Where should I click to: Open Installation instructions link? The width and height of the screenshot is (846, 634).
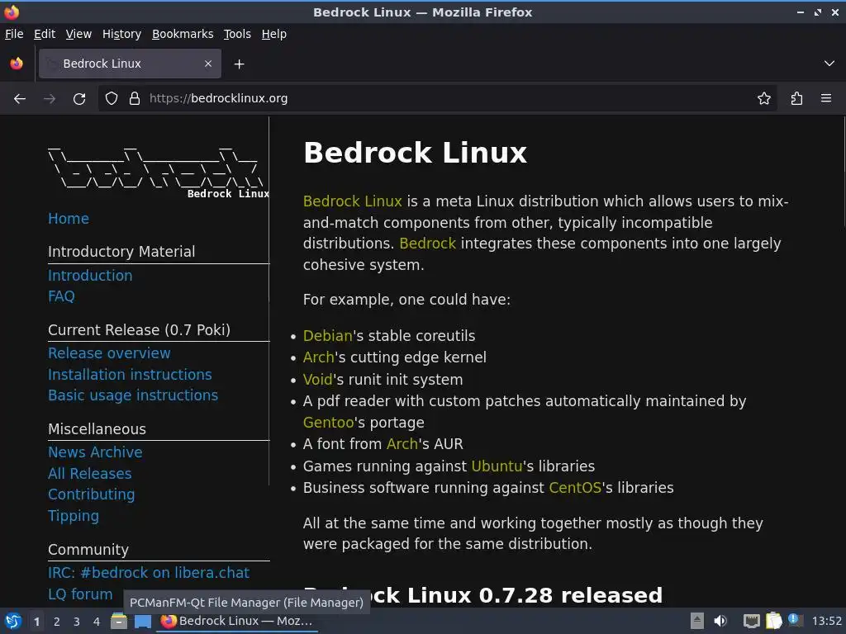coord(130,375)
